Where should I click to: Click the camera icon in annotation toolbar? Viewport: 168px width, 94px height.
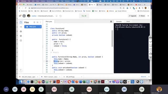150,54
